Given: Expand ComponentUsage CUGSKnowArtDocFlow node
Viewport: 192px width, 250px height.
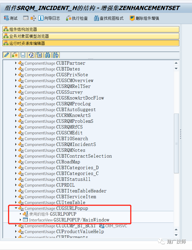Looking at the screenshot, I should [x=16, y=98].
